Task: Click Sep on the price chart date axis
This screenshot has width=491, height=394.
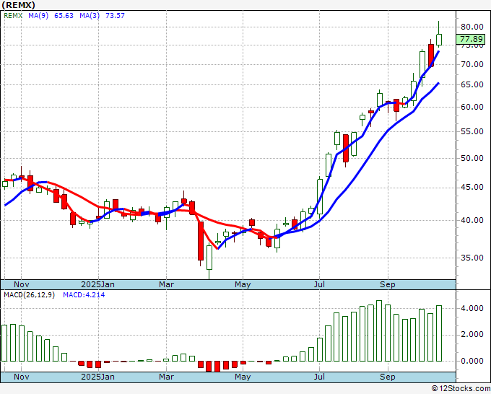Action: pos(388,284)
